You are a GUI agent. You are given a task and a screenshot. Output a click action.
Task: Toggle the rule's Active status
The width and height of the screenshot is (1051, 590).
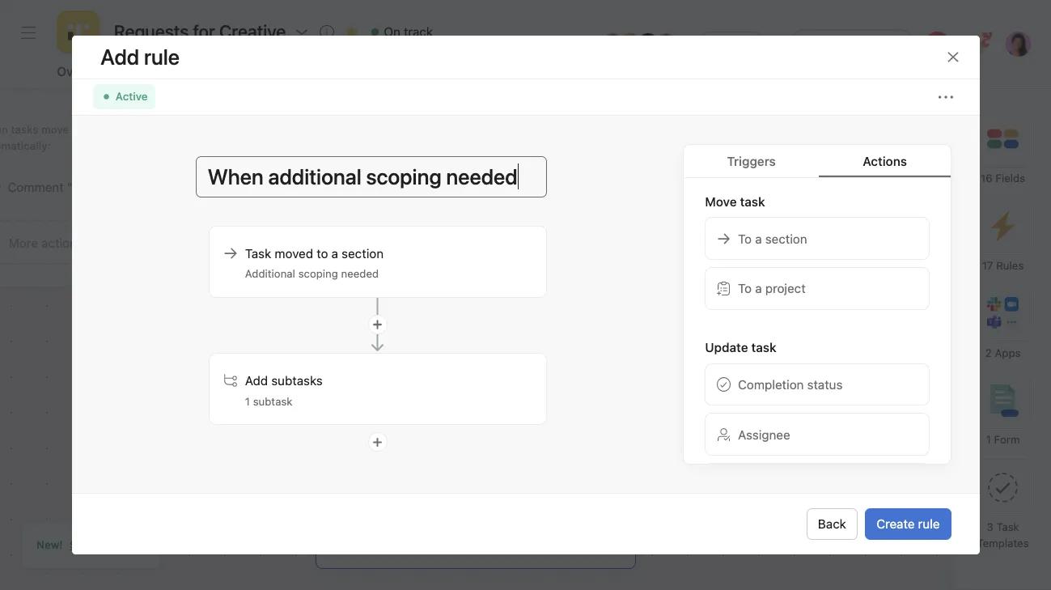[x=124, y=96]
